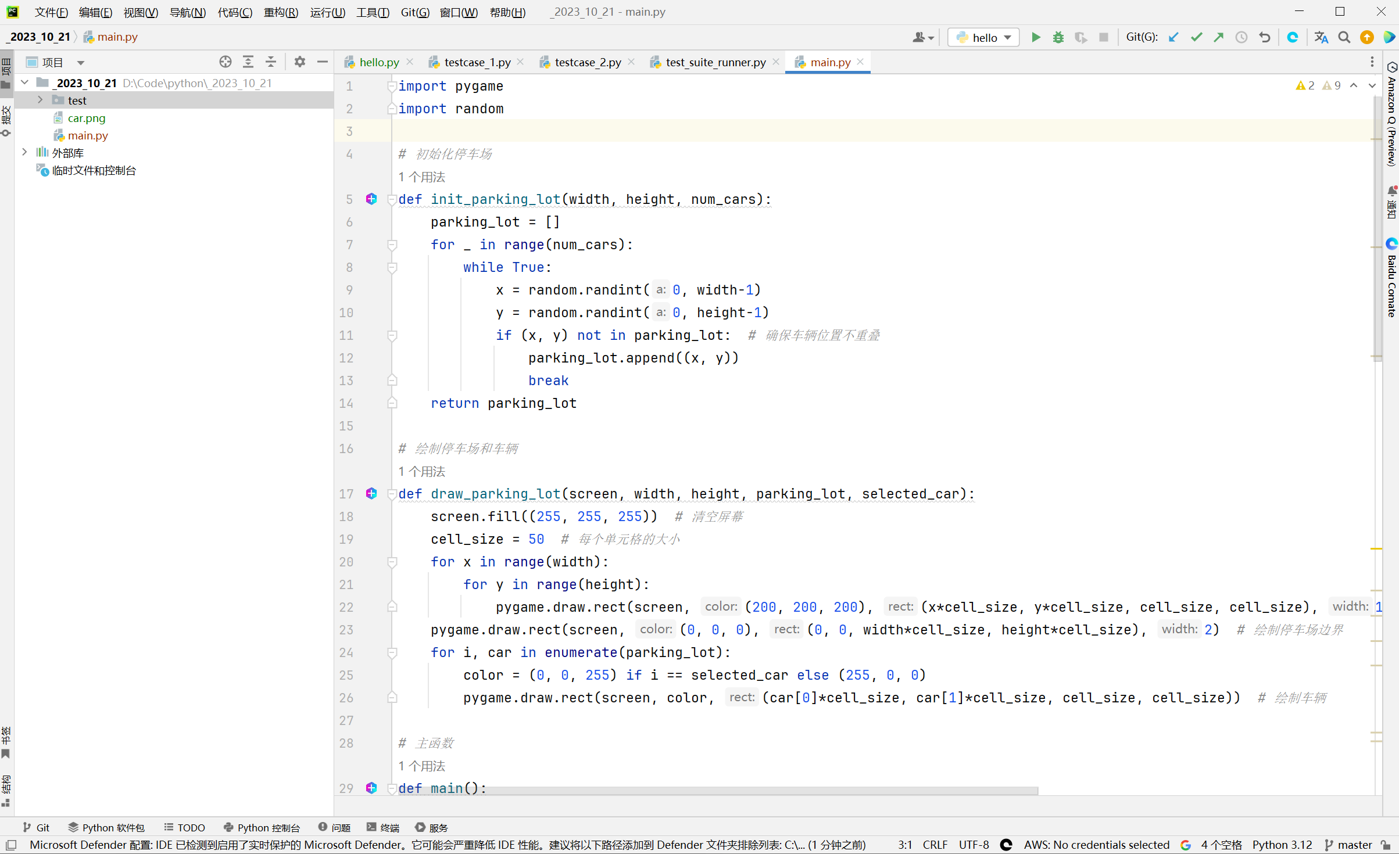Click the stop process square icon
The height and width of the screenshot is (854, 1399).
pyautogui.click(x=1103, y=37)
